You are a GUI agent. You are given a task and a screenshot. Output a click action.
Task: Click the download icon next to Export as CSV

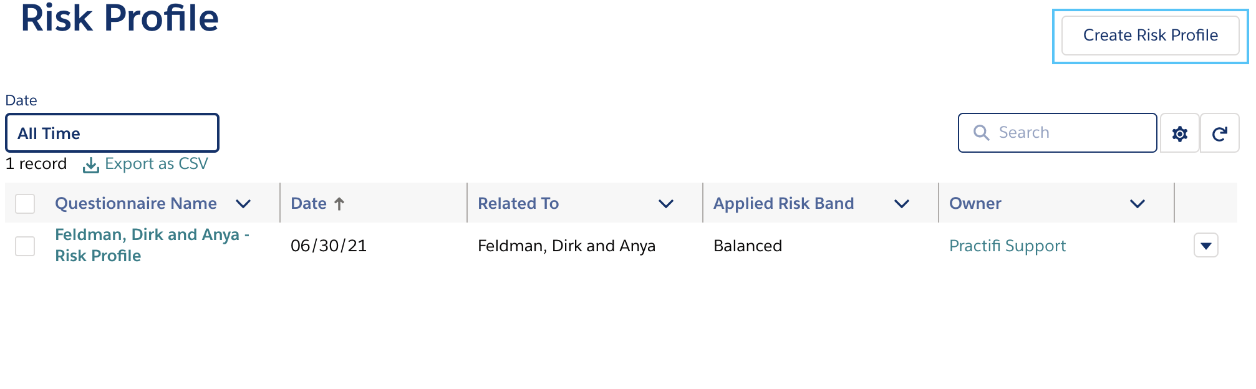coord(91,164)
